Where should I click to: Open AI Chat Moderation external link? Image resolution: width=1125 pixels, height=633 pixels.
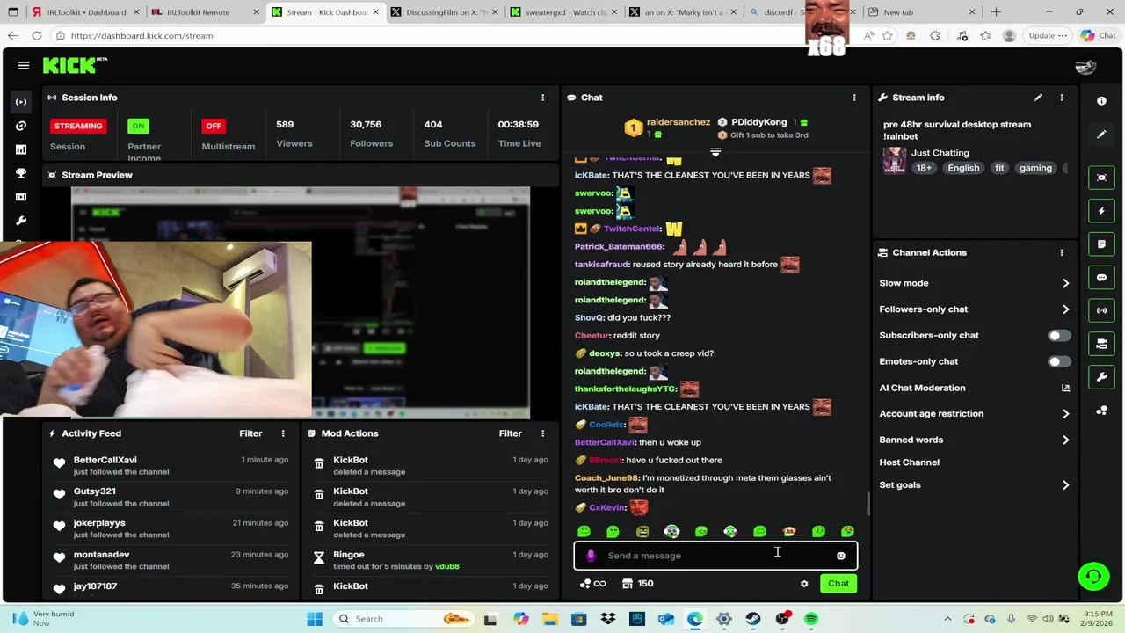[x=1065, y=388]
